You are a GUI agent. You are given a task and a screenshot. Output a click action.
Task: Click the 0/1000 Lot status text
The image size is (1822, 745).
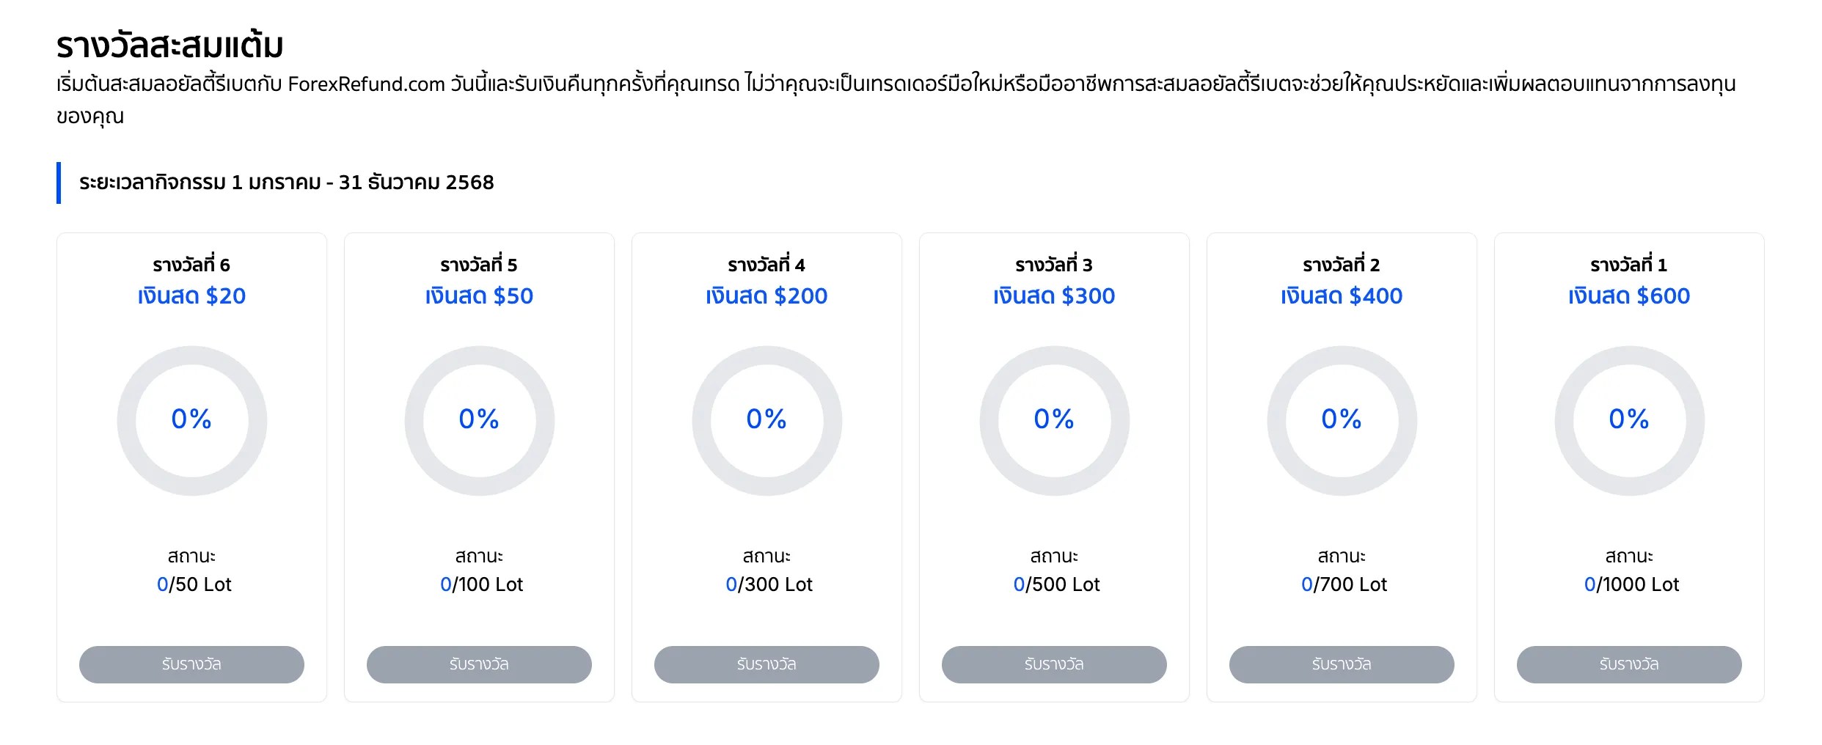coord(1631,584)
